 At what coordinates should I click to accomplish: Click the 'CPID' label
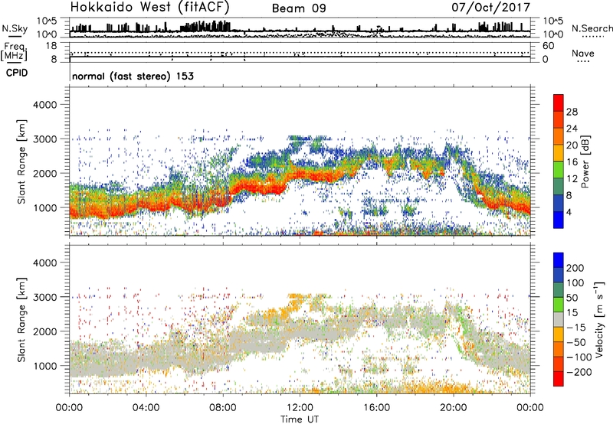(17, 73)
